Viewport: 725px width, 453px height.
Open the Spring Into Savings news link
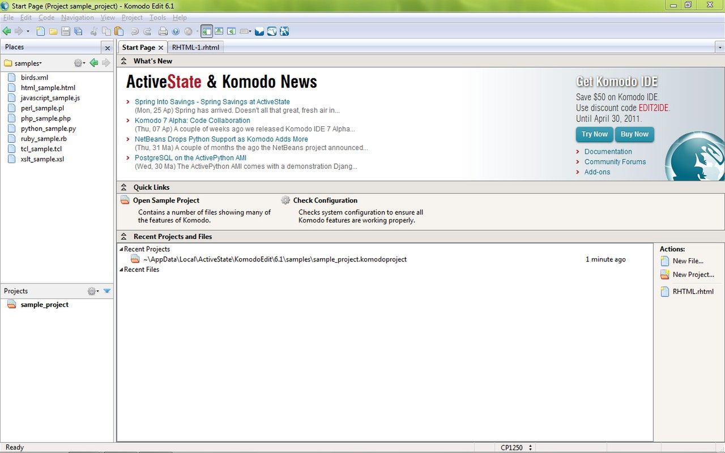[212, 102]
